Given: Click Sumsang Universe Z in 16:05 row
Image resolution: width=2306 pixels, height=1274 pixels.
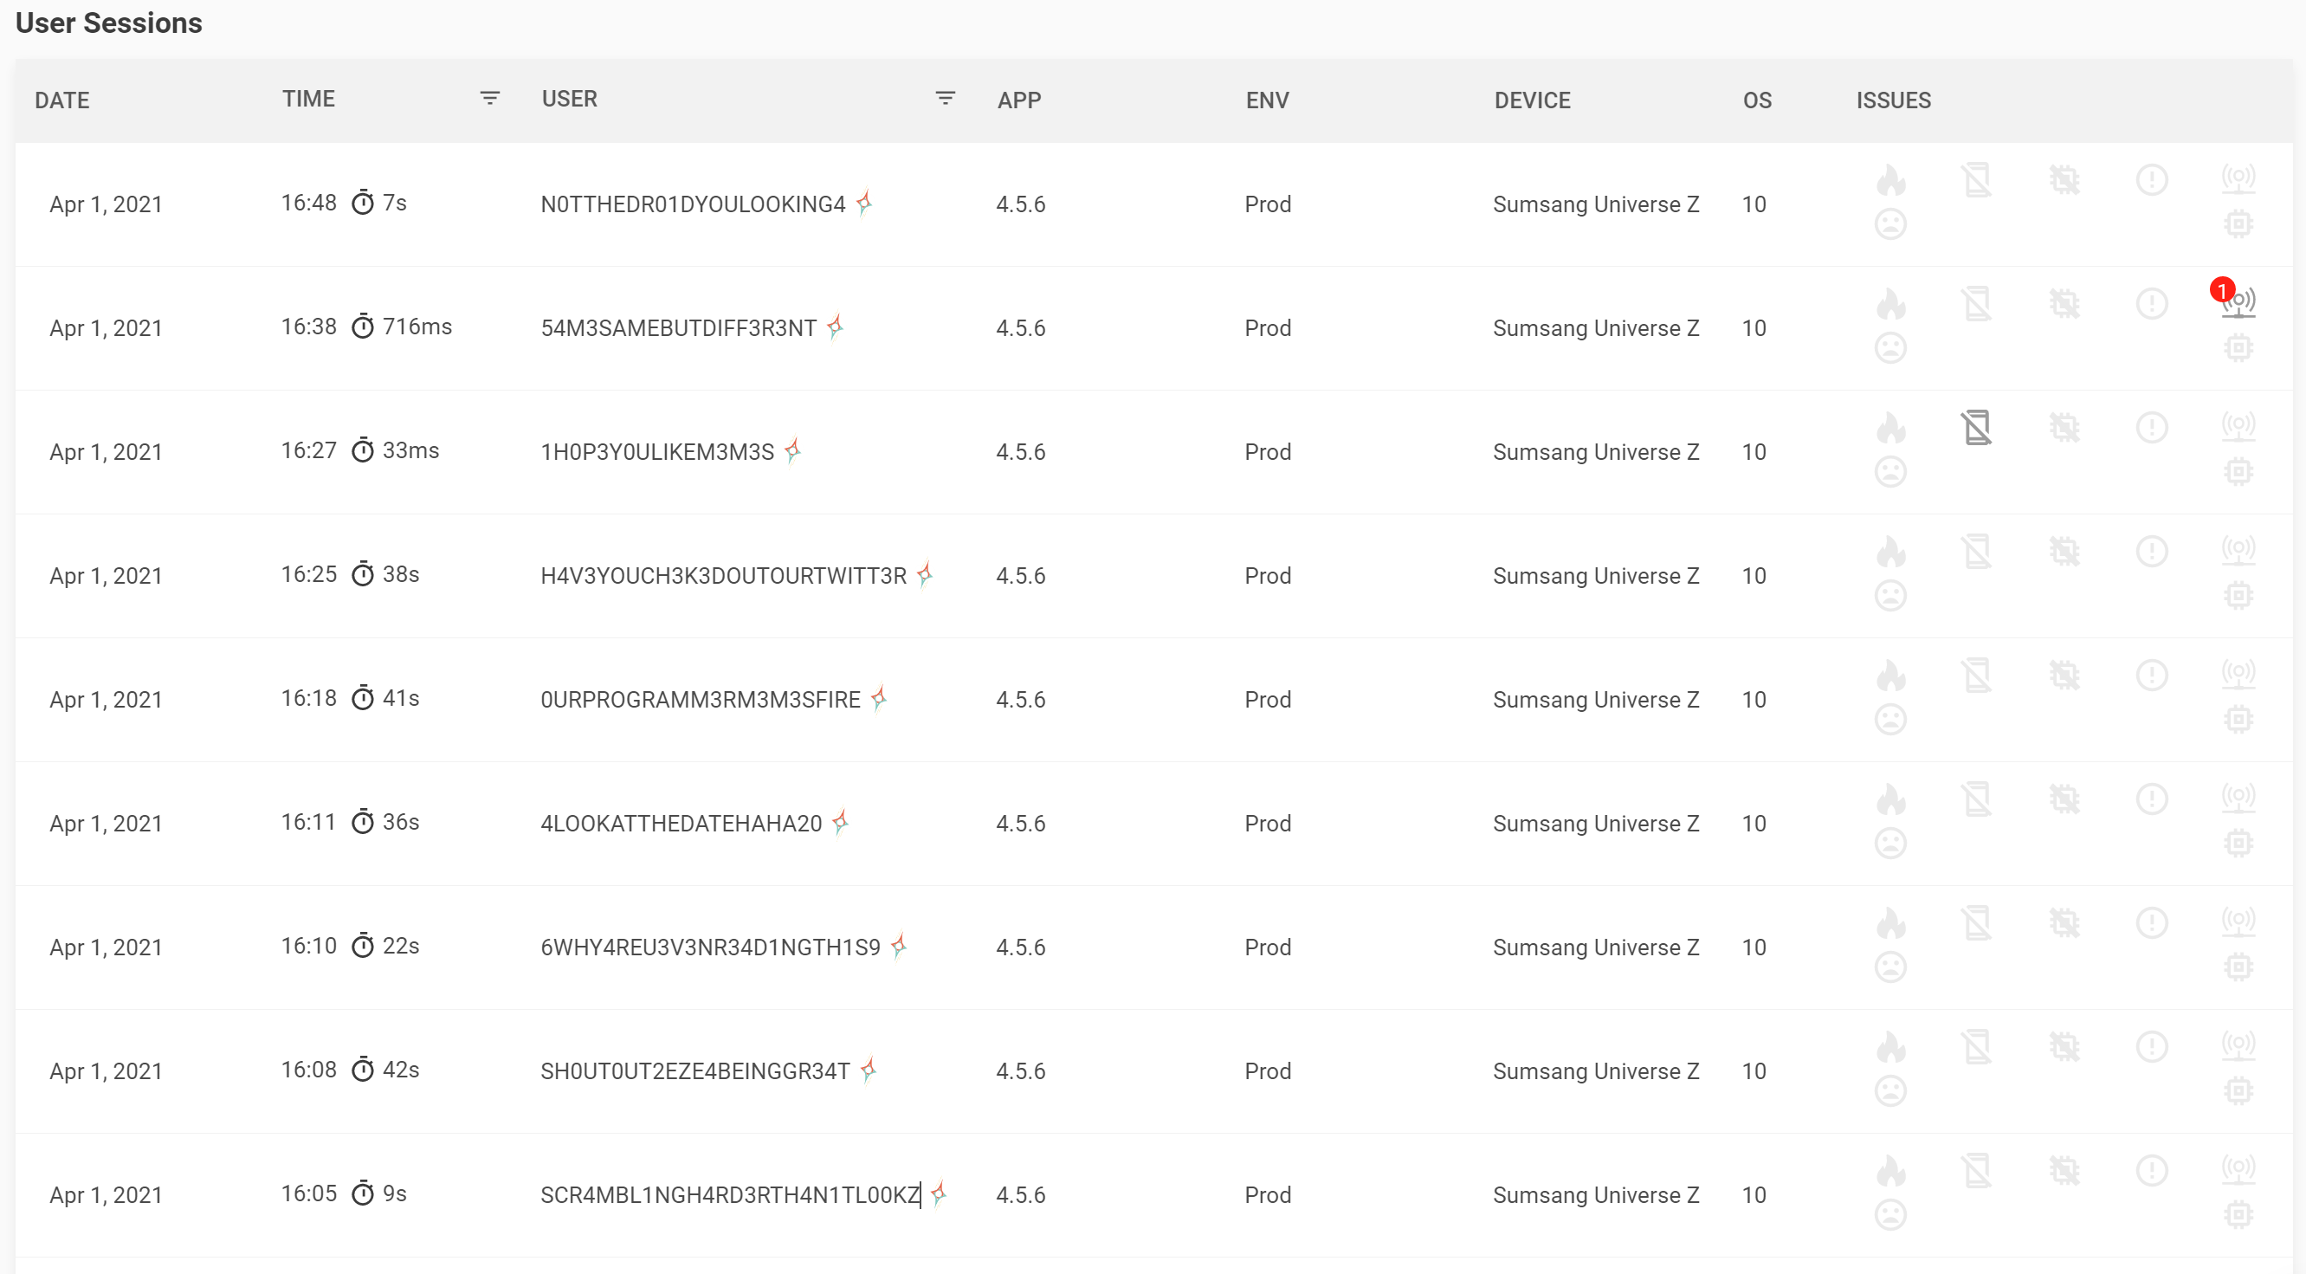Looking at the screenshot, I should (x=1596, y=1194).
